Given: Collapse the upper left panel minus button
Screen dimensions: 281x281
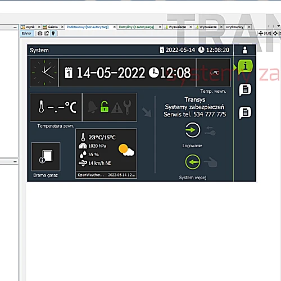Looking at the screenshot, I should coord(15,28).
